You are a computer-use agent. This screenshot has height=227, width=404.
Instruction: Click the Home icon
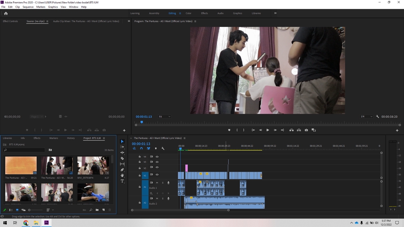(x=5, y=13)
